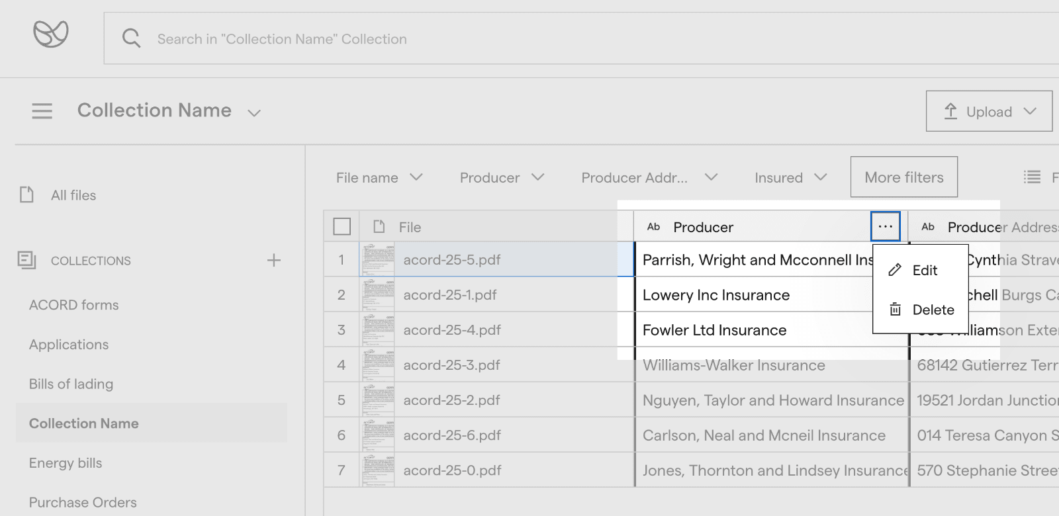Open Producer column three-dots menu
This screenshot has width=1059, height=516.
pyautogui.click(x=886, y=226)
